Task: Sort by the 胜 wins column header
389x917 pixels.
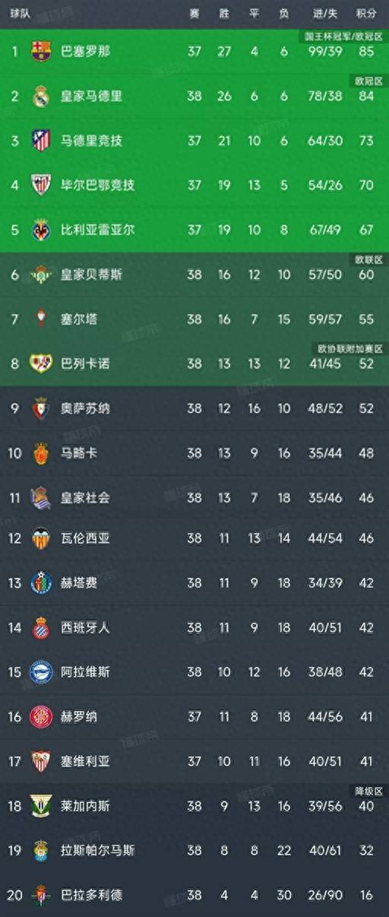Action: click(224, 14)
